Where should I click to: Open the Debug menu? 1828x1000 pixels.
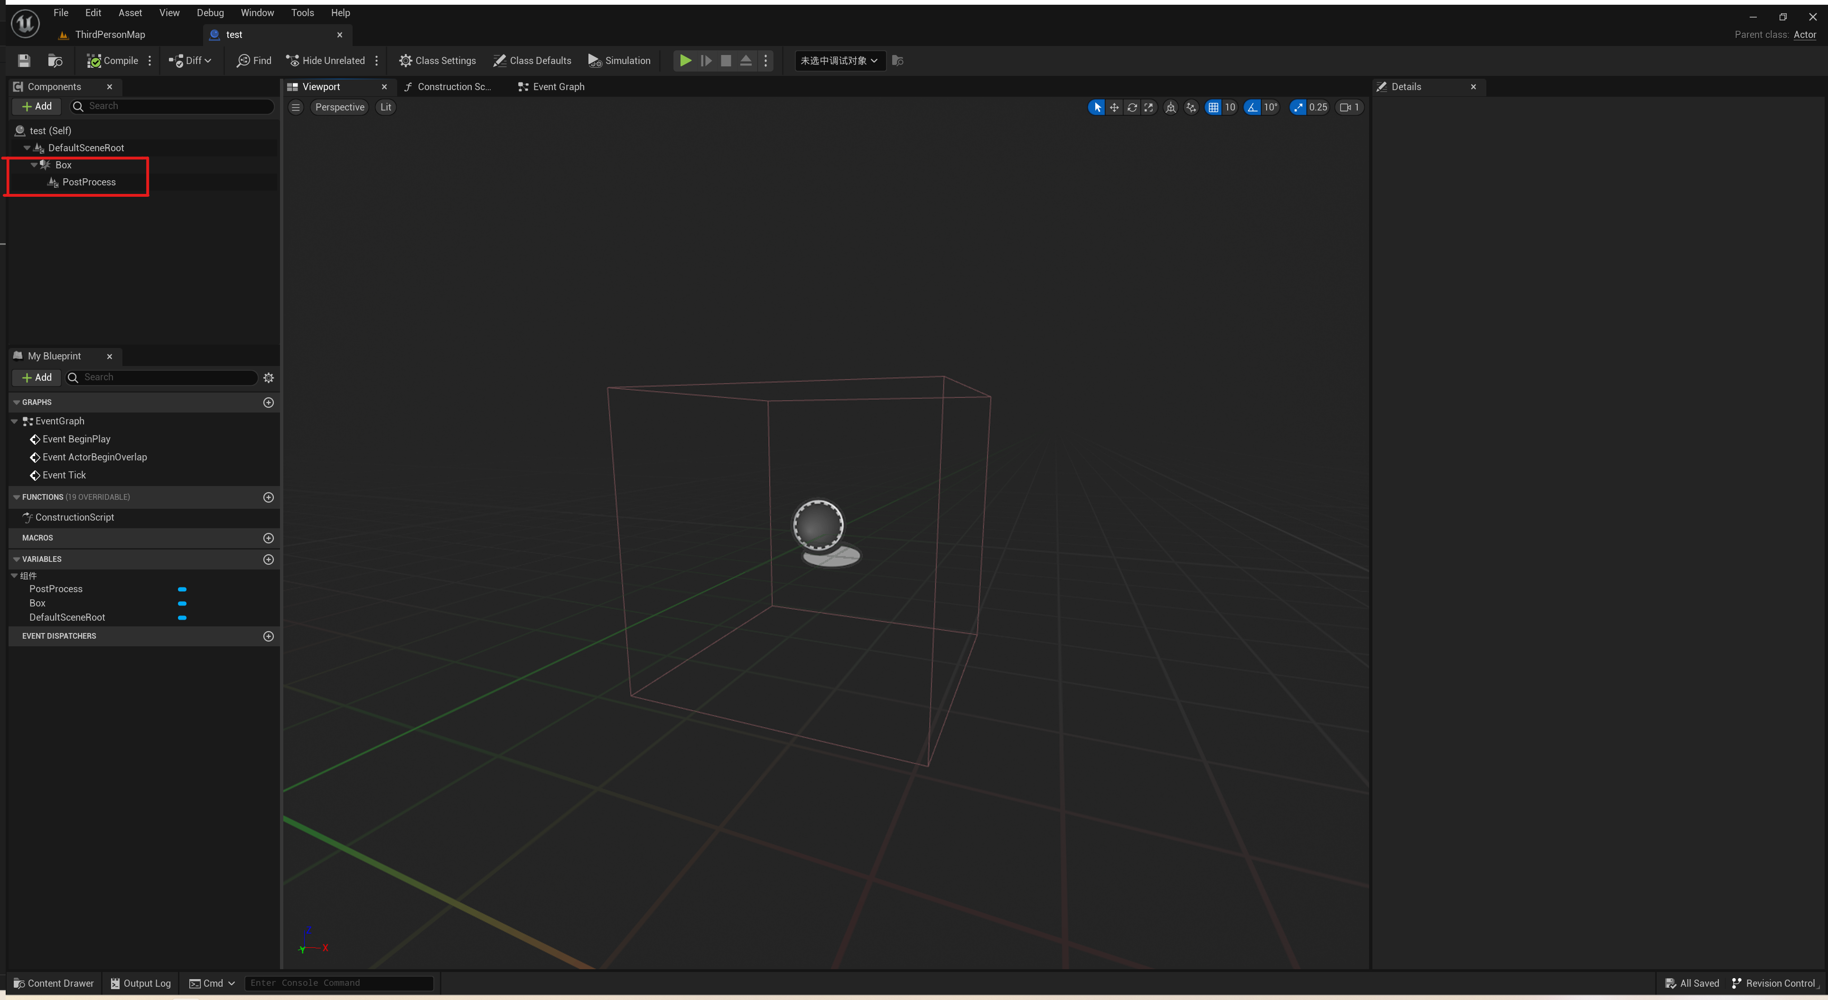[x=210, y=13]
